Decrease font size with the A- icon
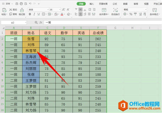 pyautogui.click(x=68, y=10)
